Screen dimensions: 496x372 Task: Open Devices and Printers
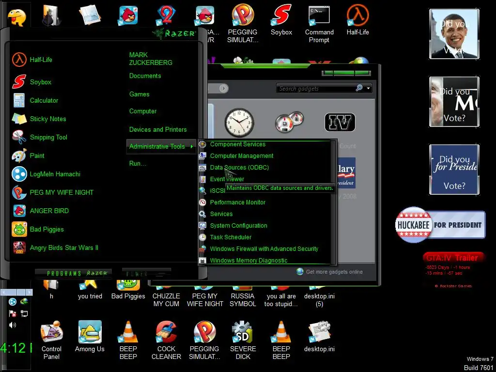[158, 129]
